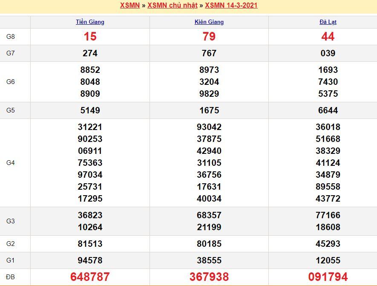Select G4 number 36756
The height and width of the screenshot is (286, 377).
point(209,175)
